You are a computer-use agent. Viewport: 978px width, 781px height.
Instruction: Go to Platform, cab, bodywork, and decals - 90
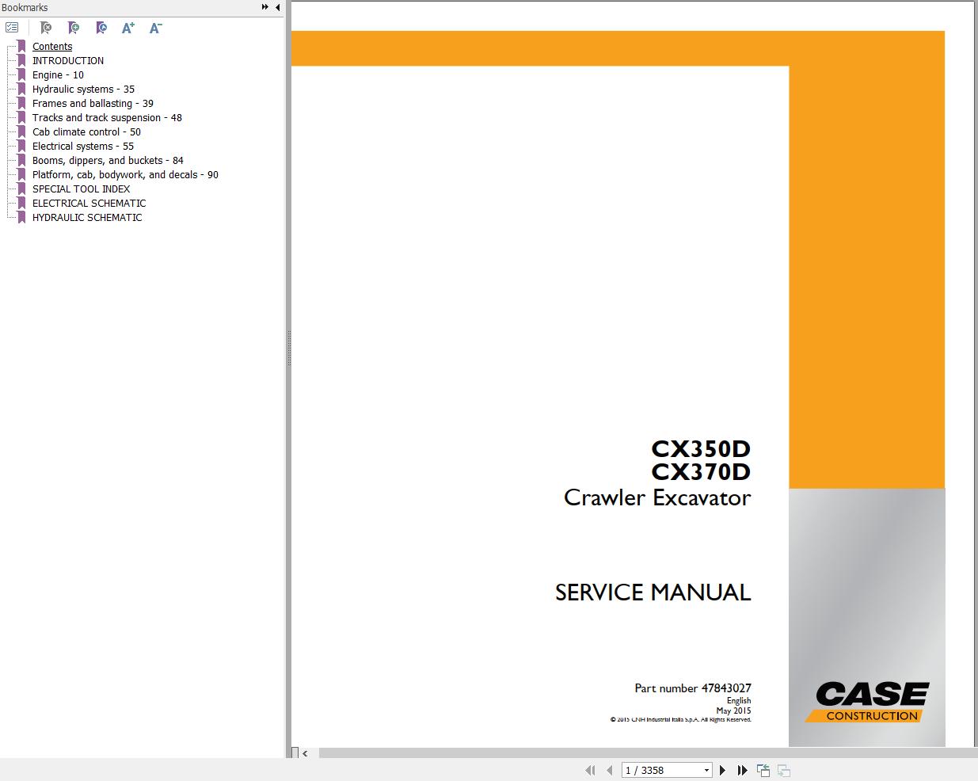(x=125, y=175)
